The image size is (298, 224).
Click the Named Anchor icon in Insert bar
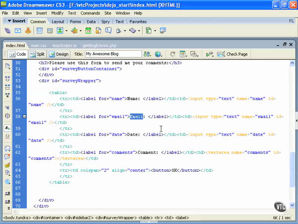pyautogui.click(x=29, y=31)
